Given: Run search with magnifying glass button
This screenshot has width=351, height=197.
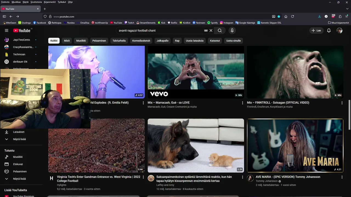Looking at the screenshot, I should [220, 31].
